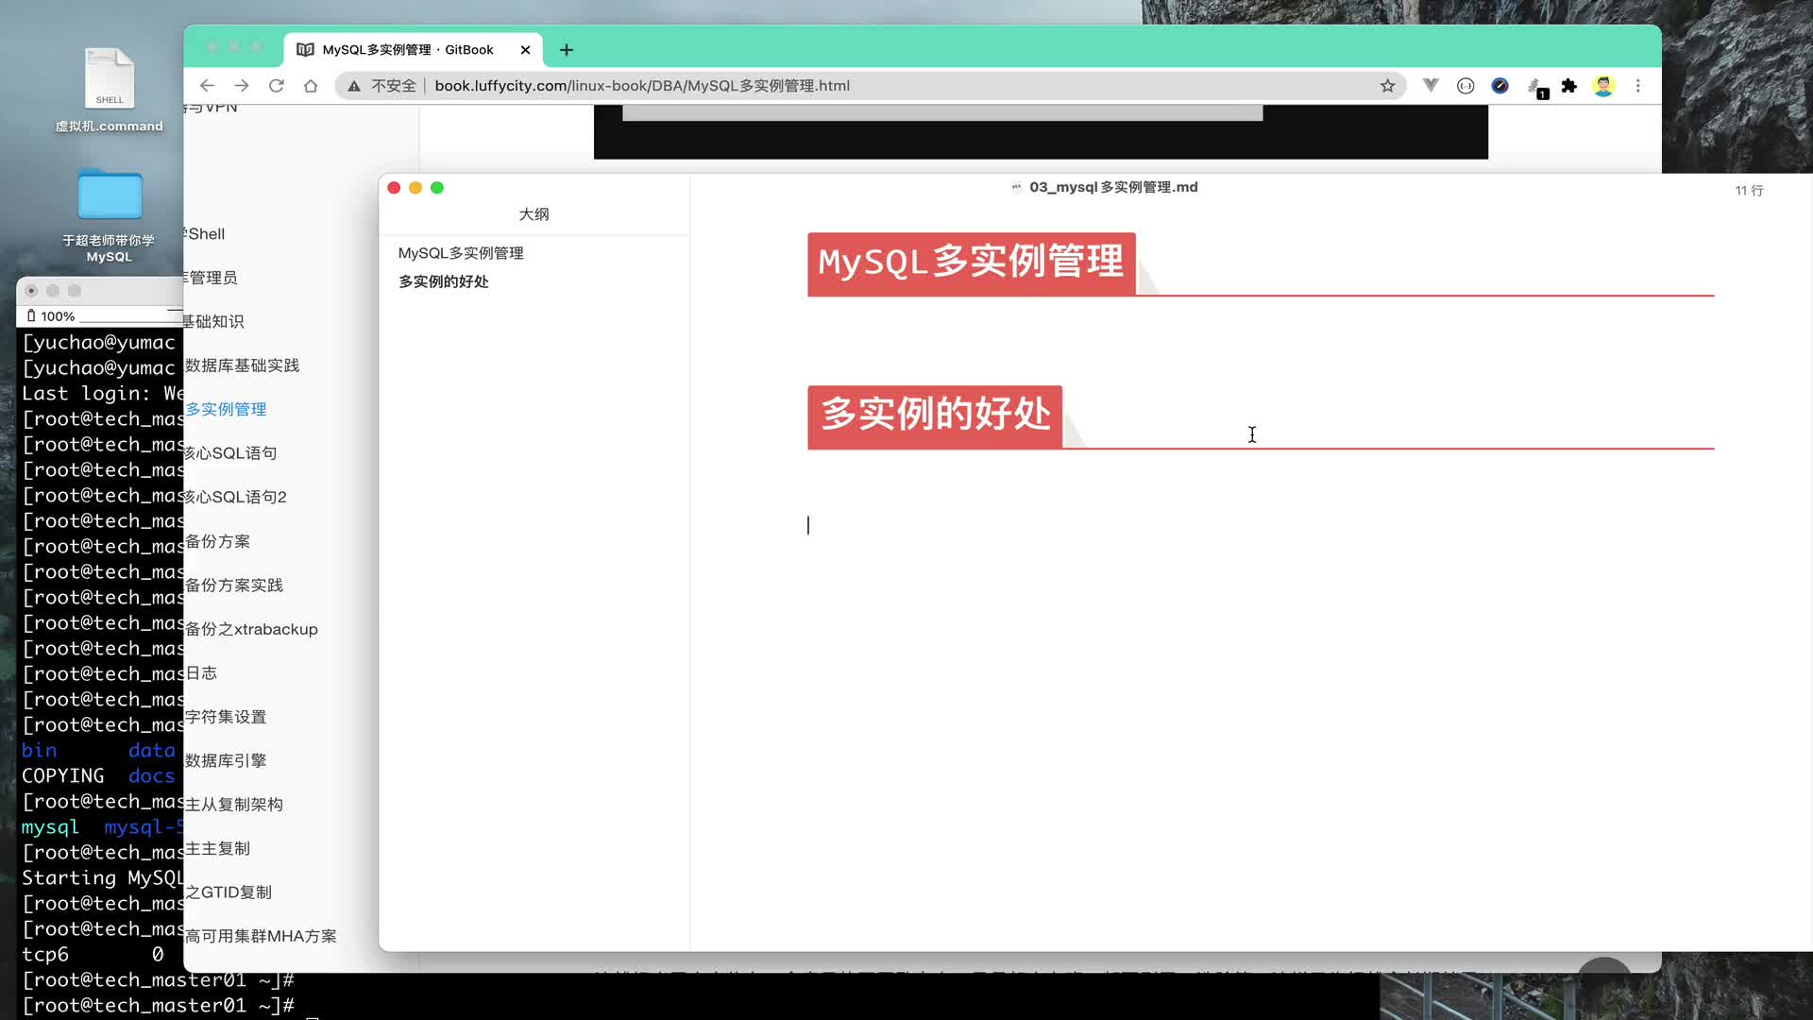1813x1020 pixels.
Task: Click the blank editor line with text cursor
Action: coord(1261,525)
